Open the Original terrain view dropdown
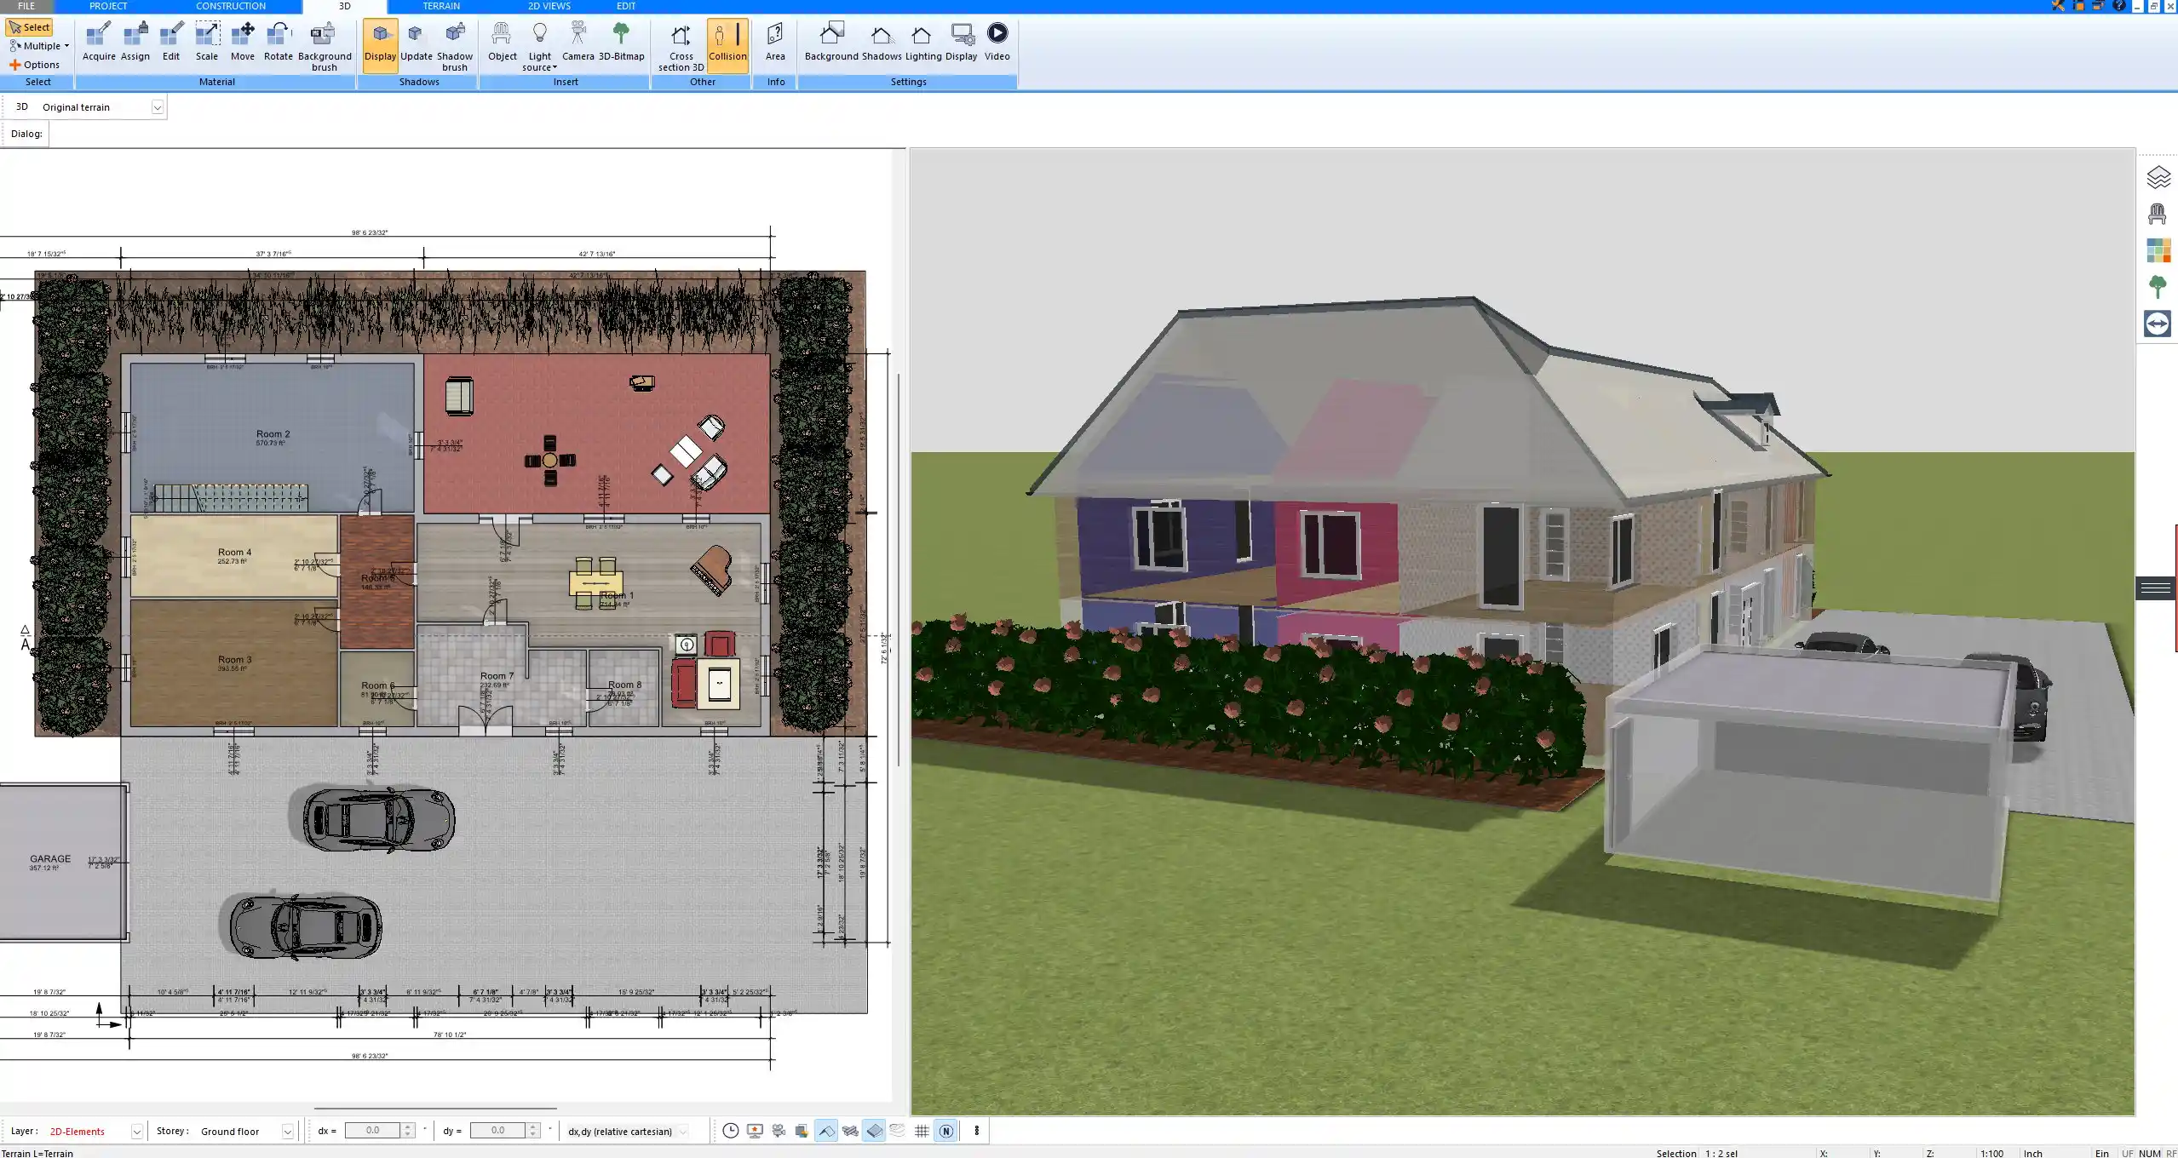Viewport: 2178px width, 1158px height. (158, 106)
